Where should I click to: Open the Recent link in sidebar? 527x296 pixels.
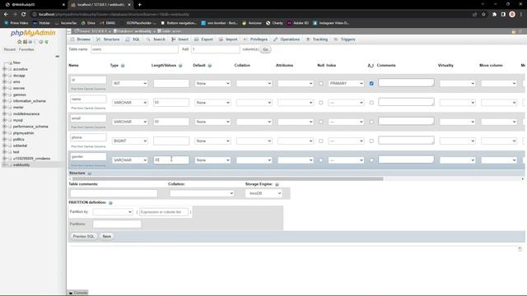(10, 49)
